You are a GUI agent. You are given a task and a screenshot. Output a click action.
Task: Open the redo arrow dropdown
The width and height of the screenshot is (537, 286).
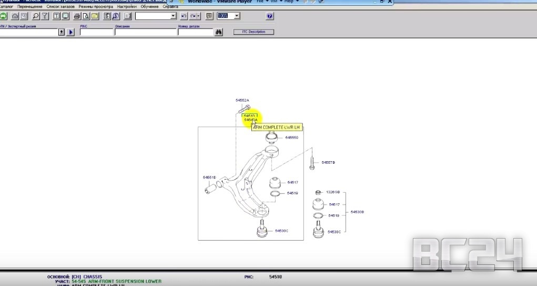point(199,16)
